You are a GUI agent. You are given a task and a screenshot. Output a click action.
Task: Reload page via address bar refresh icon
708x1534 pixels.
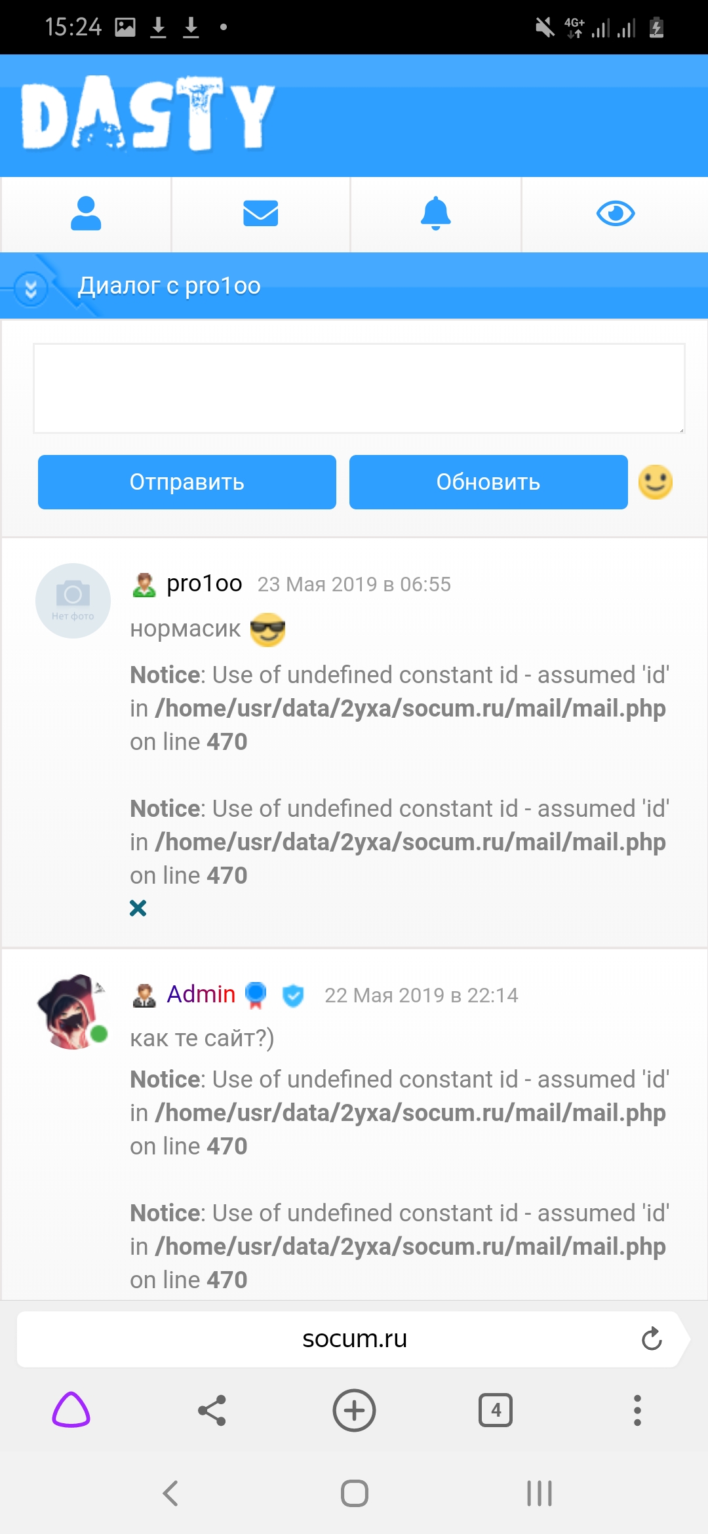652,1339
